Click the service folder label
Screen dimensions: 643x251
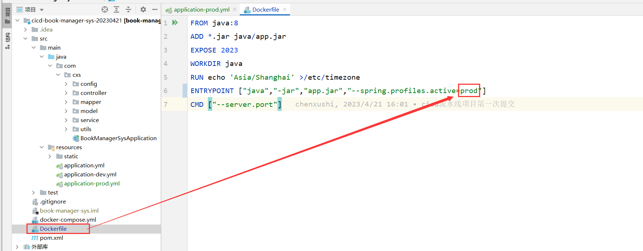[90, 120]
